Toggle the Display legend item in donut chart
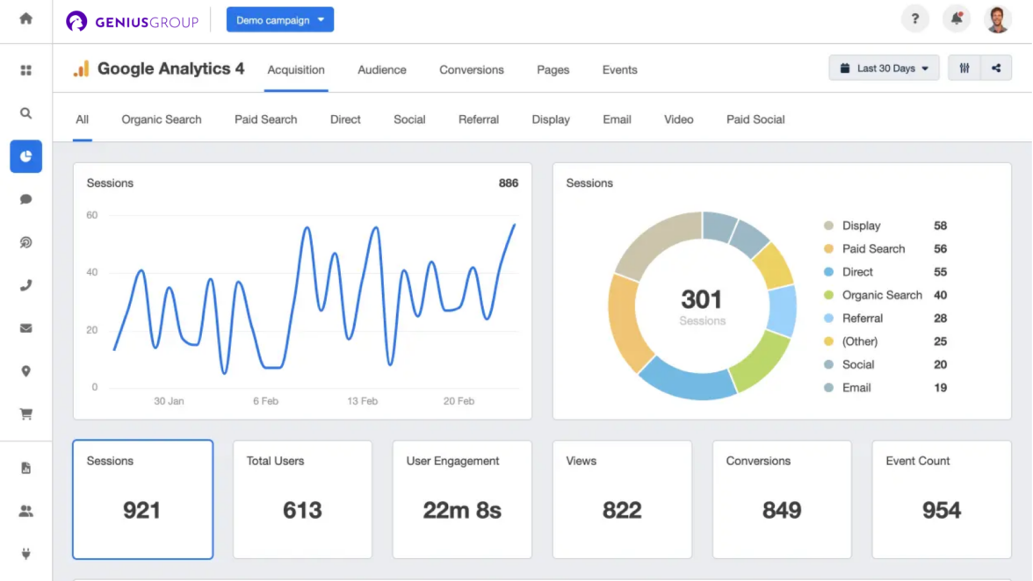1033x581 pixels. [861, 226]
